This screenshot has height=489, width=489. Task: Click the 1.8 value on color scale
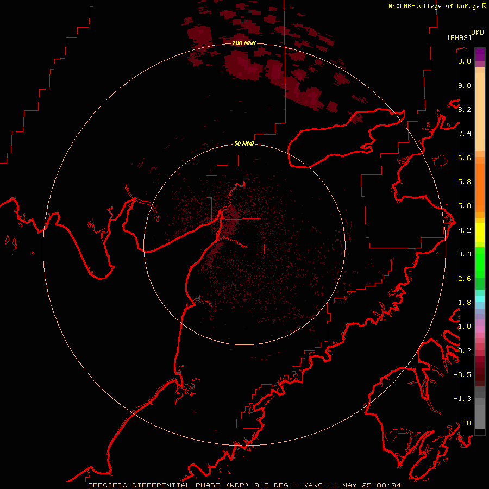[x=465, y=303]
